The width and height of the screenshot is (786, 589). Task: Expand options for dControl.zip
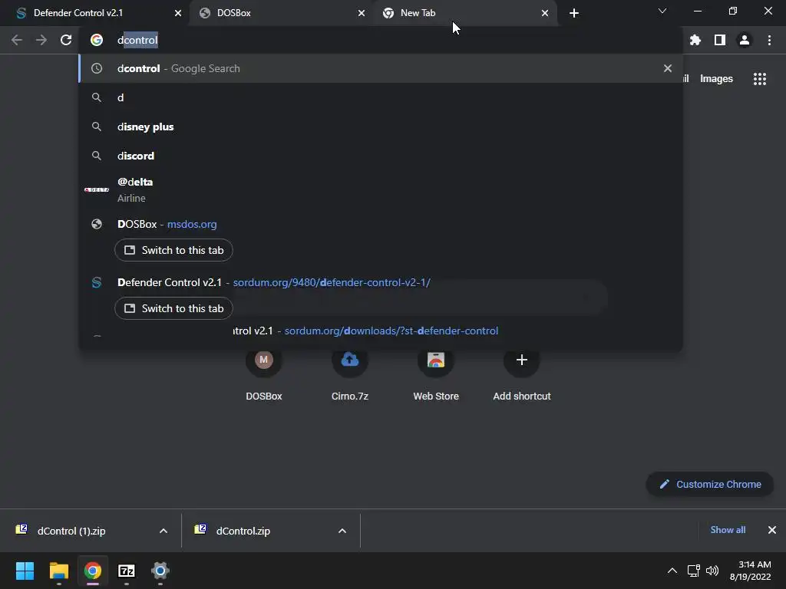point(342,531)
